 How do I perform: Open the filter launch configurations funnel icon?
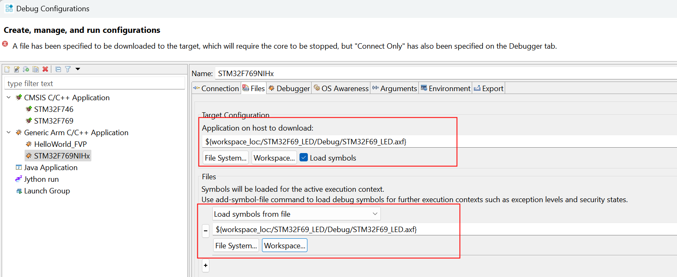tap(68, 69)
